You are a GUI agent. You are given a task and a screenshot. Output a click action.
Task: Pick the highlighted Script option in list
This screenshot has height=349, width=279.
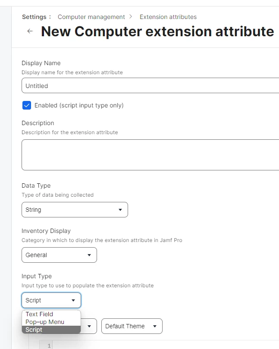point(34,330)
